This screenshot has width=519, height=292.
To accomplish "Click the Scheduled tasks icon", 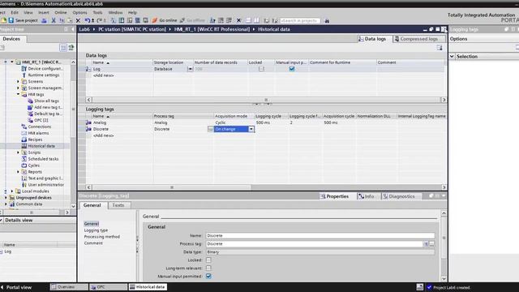I will point(24,159).
